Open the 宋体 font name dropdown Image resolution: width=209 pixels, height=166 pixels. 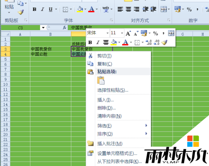click(x=107, y=33)
